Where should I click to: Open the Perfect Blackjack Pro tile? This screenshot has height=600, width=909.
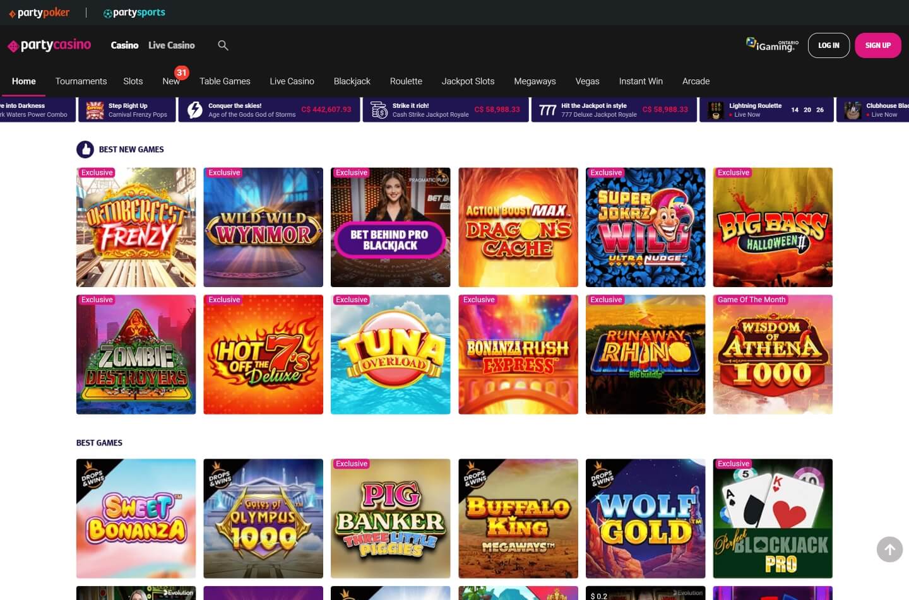coord(773,519)
